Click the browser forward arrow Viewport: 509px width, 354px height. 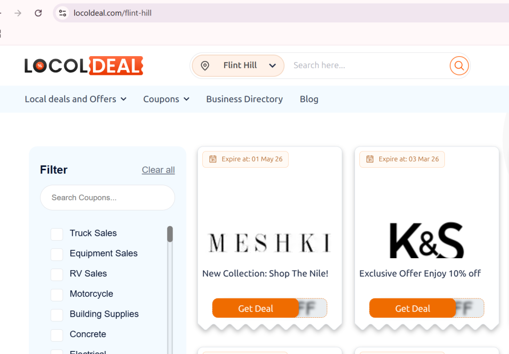[x=18, y=13]
